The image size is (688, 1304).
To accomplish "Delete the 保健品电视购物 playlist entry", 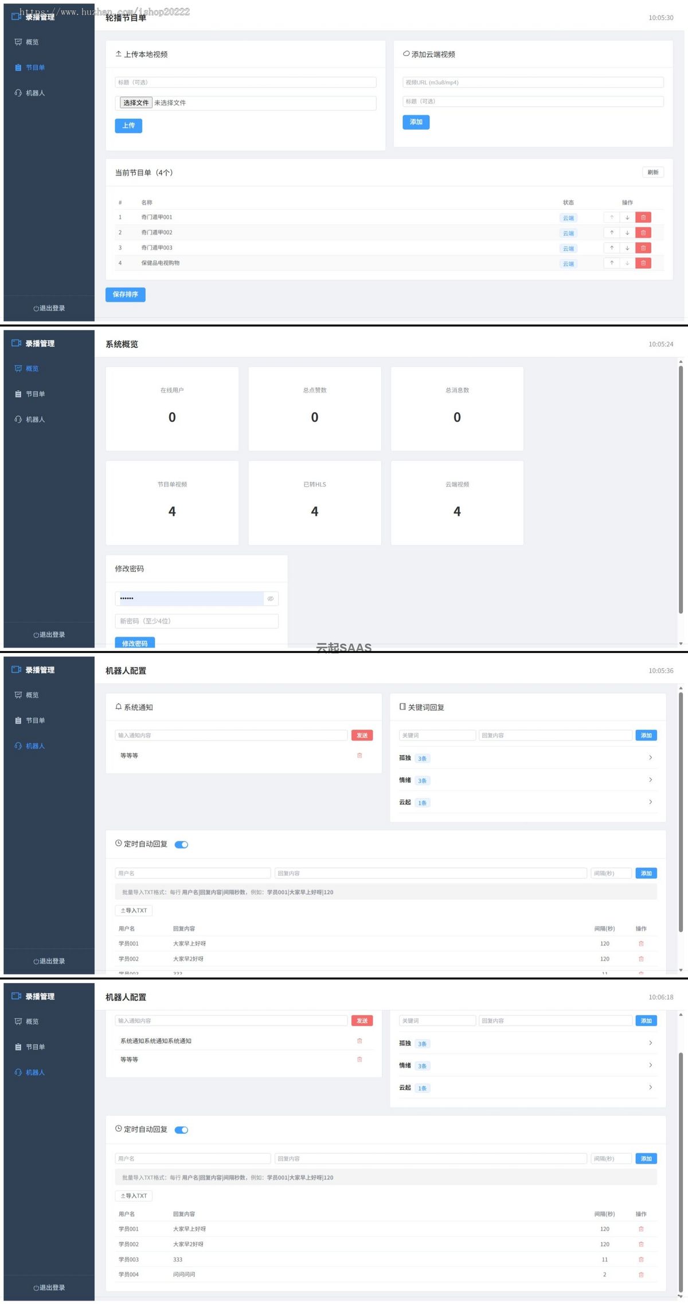I will [643, 263].
